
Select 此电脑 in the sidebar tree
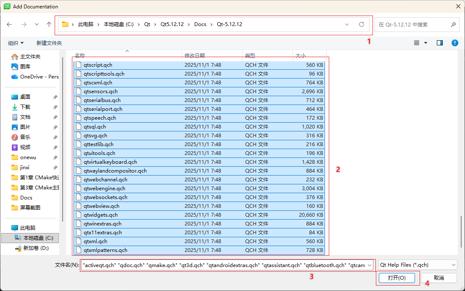pyautogui.click(x=28, y=228)
